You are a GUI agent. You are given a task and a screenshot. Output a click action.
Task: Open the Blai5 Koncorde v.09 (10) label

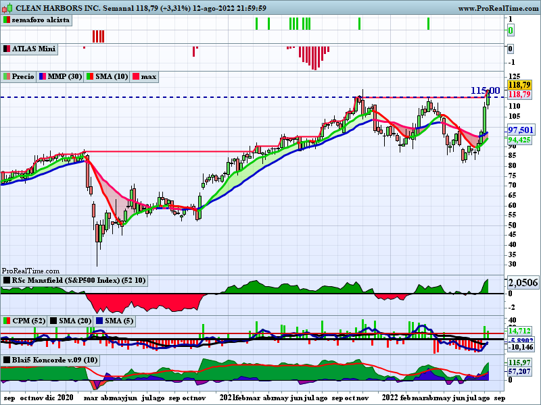55,360
